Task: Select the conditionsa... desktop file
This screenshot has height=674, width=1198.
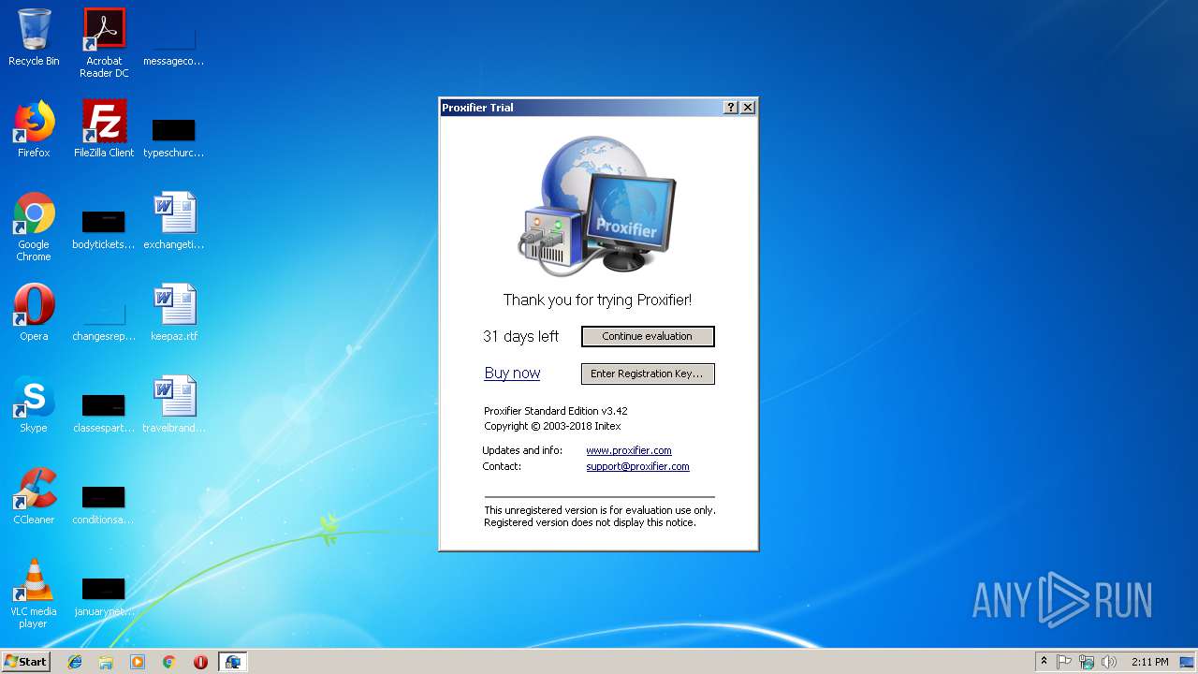Action: 104,504
